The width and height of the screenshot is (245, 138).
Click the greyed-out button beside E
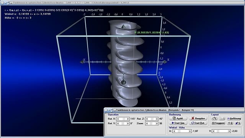(222, 118)
